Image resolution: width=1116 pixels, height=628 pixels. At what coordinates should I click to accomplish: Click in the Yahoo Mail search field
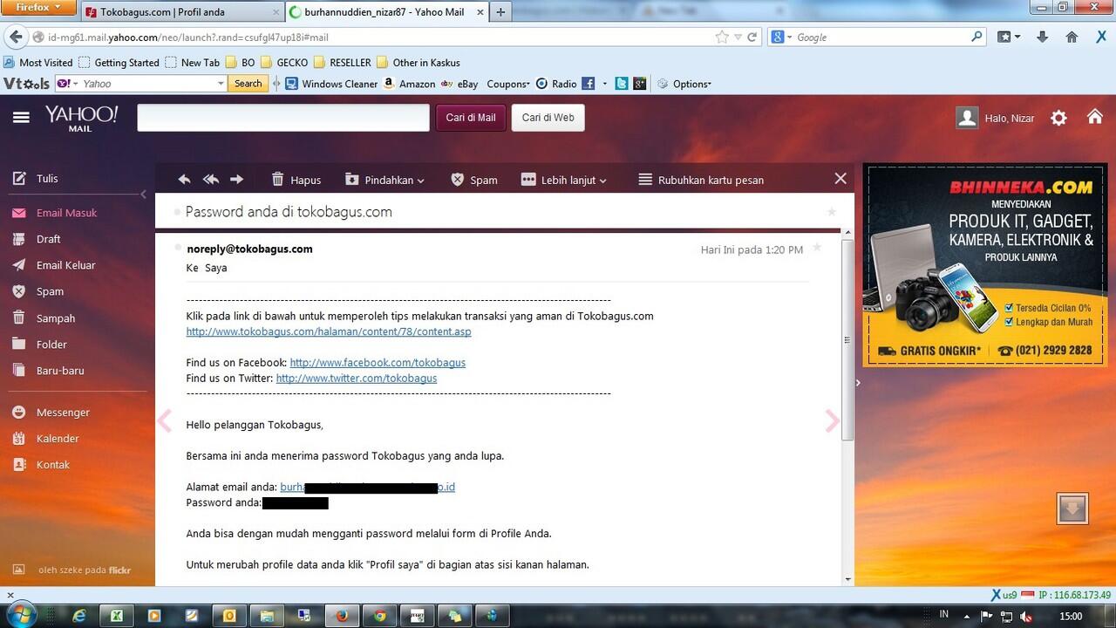[x=283, y=118]
